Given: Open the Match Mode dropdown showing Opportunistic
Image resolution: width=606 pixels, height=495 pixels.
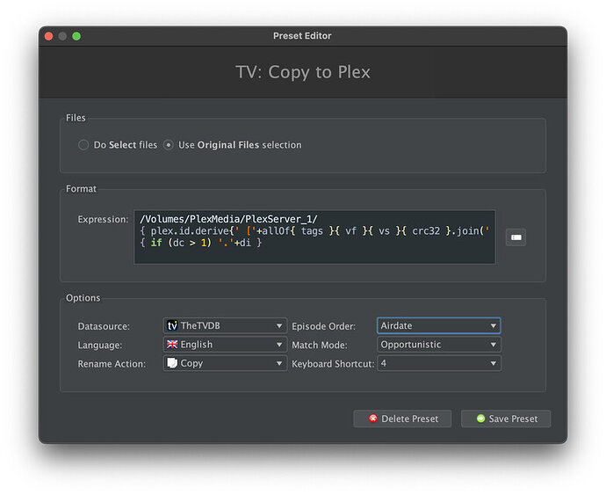Looking at the screenshot, I should (438, 345).
